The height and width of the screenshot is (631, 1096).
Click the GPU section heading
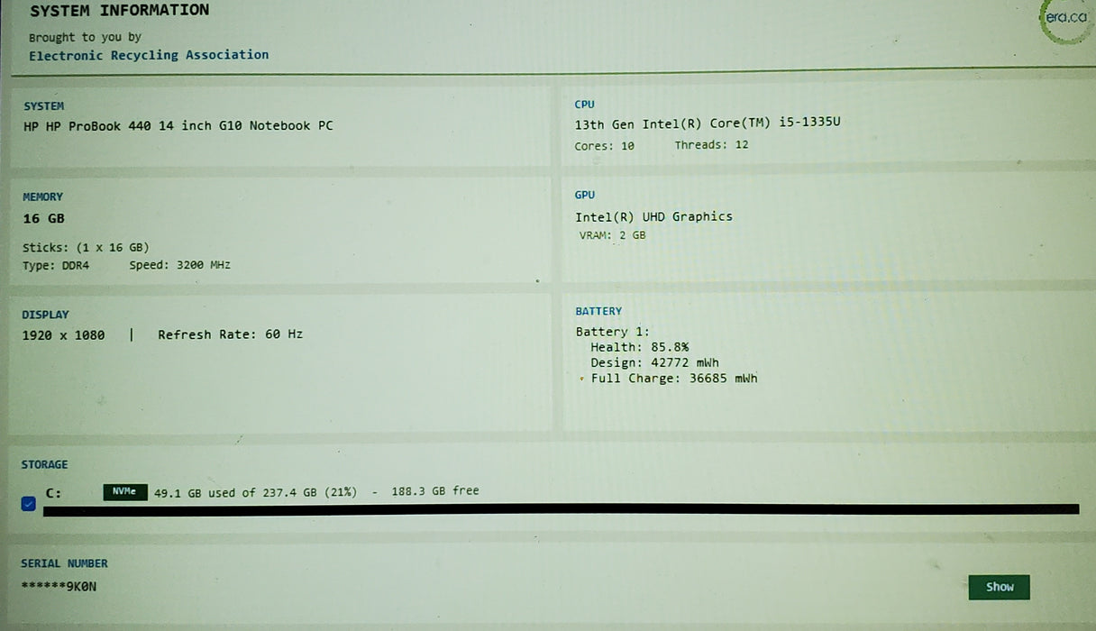[x=585, y=196]
